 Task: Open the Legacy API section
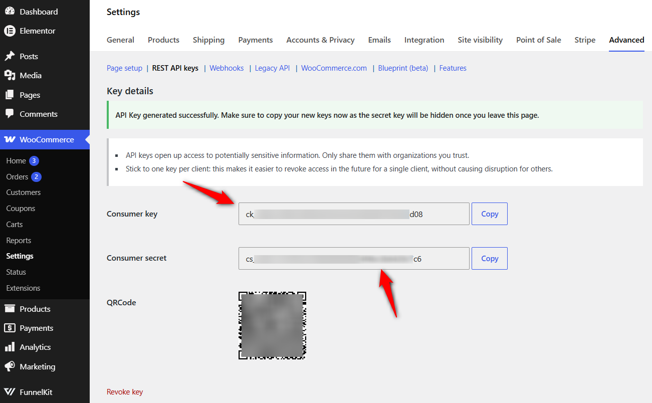click(x=273, y=68)
